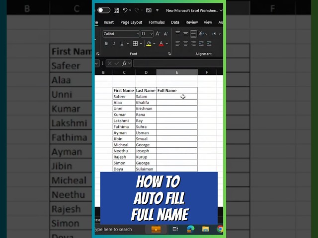The width and height of the screenshot is (318, 238).
Task: Click the formula bar Enter checkmark
Action: tap(117, 63)
